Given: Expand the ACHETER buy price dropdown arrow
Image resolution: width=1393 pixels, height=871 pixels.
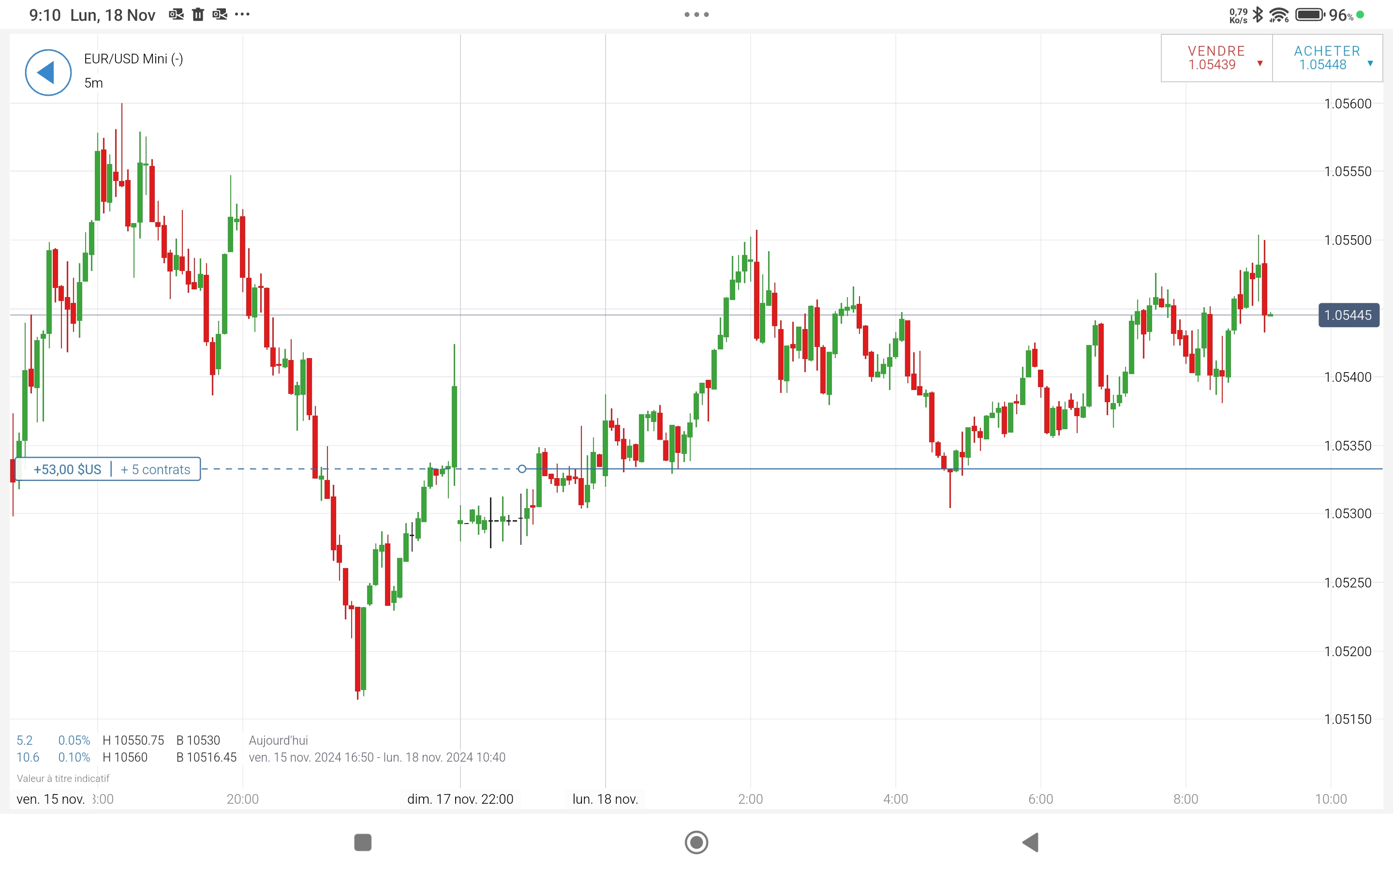Looking at the screenshot, I should pos(1370,63).
